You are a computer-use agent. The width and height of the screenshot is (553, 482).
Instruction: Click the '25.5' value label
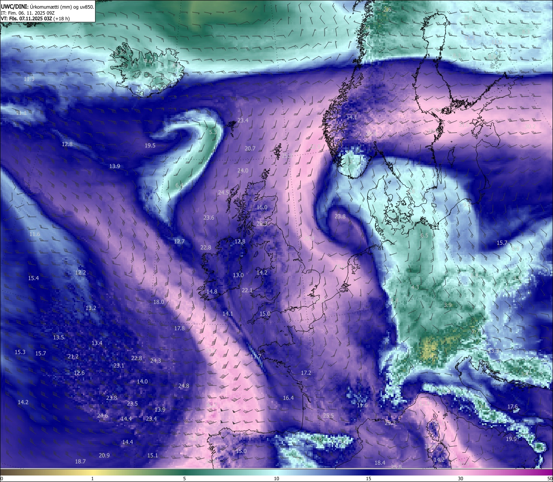point(328,416)
